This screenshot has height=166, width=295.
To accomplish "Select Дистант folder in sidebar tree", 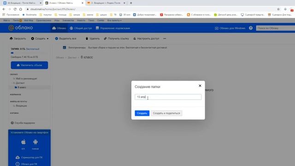I will pos(20,83).
